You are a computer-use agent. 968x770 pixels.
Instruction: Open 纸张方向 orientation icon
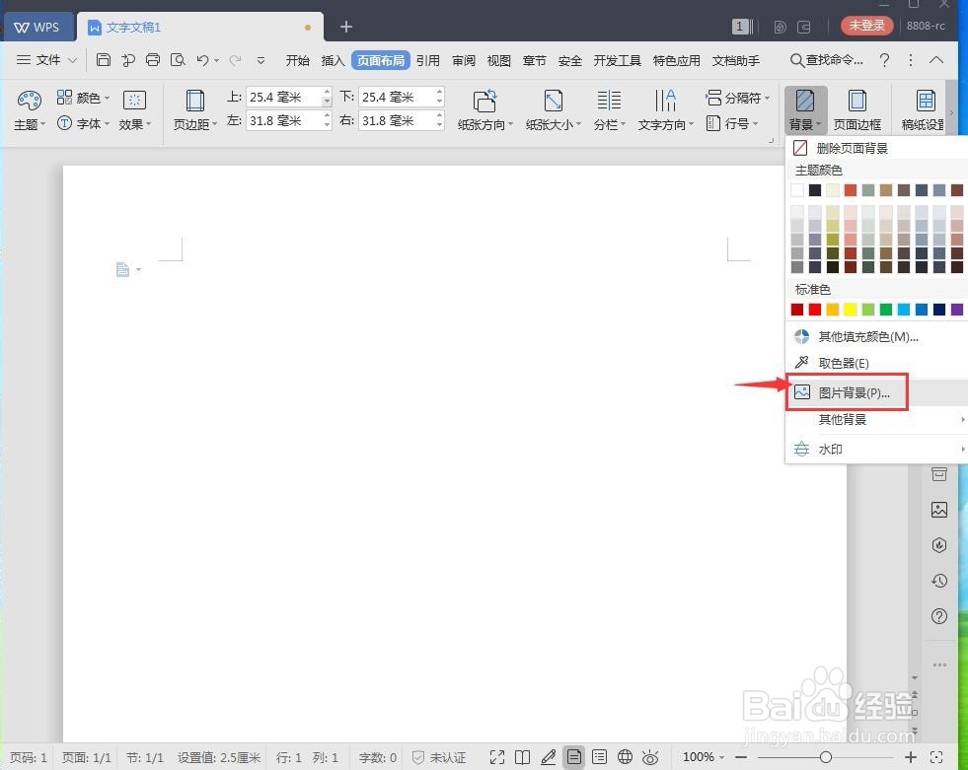pyautogui.click(x=484, y=100)
